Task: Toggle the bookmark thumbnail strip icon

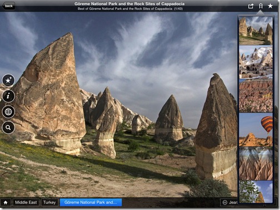Action: tap(261, 6)
